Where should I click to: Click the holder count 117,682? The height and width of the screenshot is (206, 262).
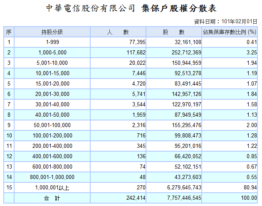136,53
